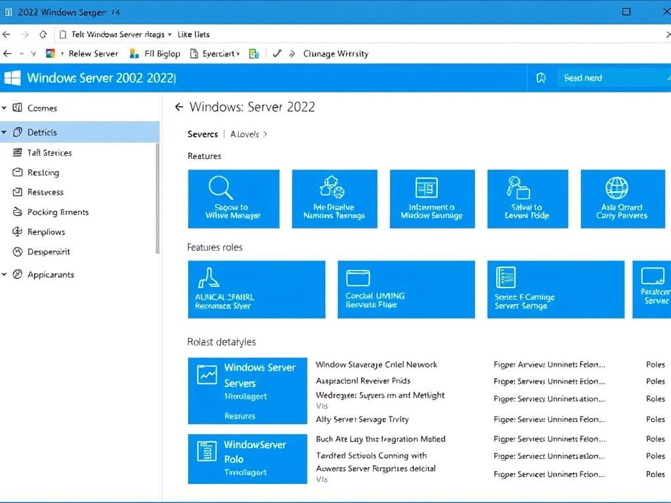Click Like Liets in the address bar
The image size is (671, 503).
[x=193, y=34]
